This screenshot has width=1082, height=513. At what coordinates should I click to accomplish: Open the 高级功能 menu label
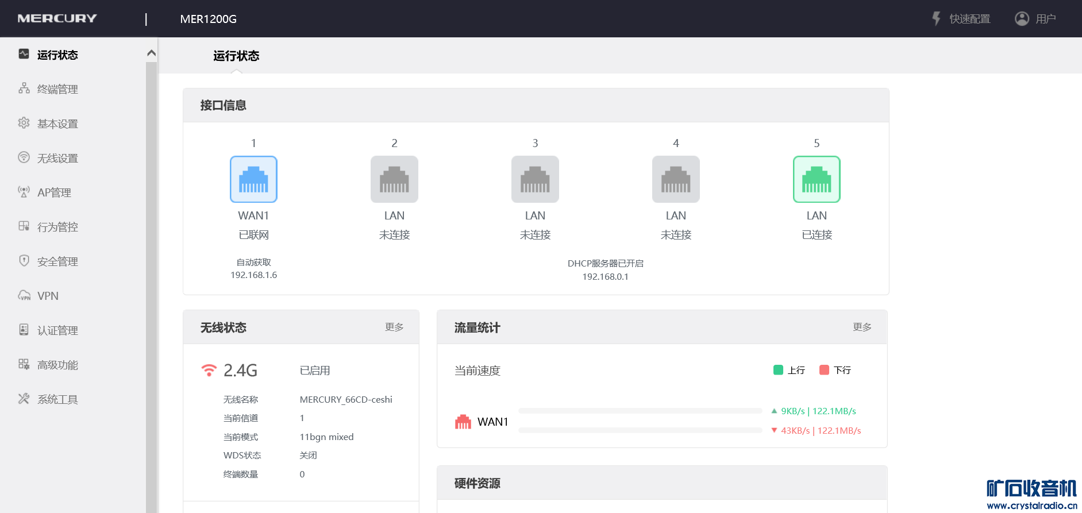click(x=57, y=365)
